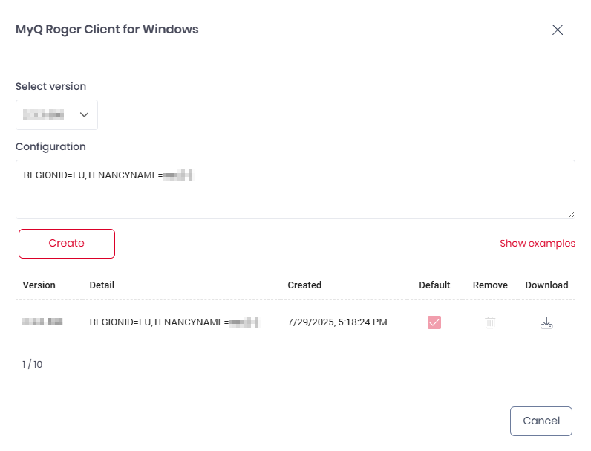Click the trash icon to remove configuration
The height and width of the screenshot is (451, 591).
[x=490, y=322]
